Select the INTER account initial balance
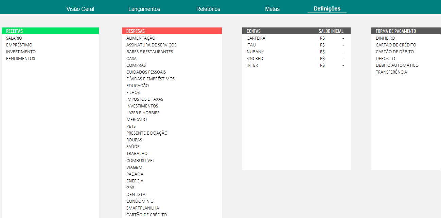This screenshot has width=441, height=218. [x=332, y=65]
